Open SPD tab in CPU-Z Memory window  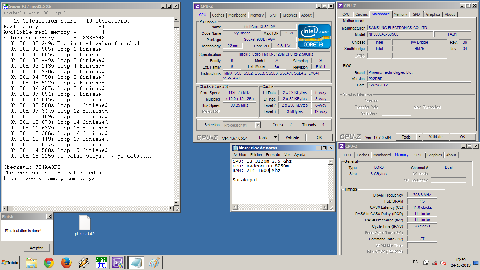[x=418, y=155]
